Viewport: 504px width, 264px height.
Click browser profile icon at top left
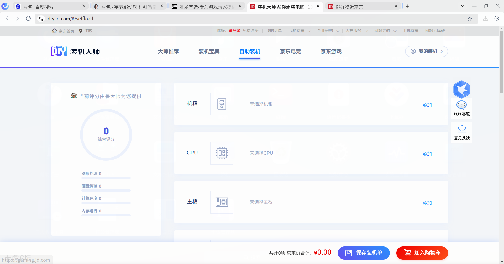coord(5,6)
